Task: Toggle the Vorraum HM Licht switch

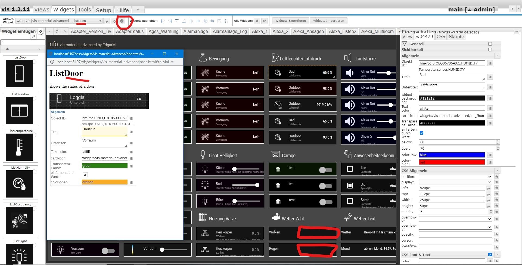Action: (x=108, y=251)
